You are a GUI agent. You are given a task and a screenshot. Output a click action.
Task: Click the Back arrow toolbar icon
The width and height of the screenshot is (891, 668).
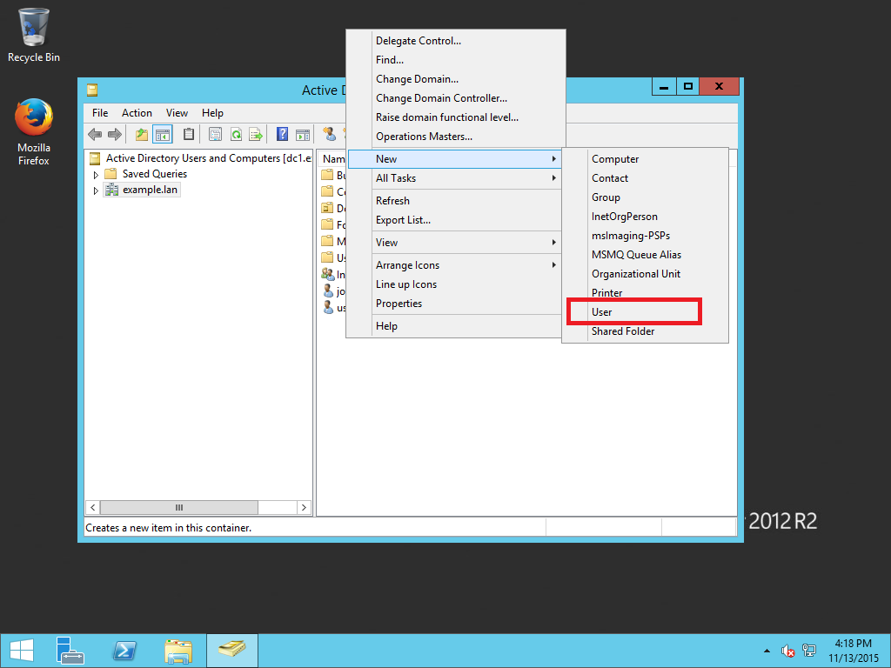[95, 135]
